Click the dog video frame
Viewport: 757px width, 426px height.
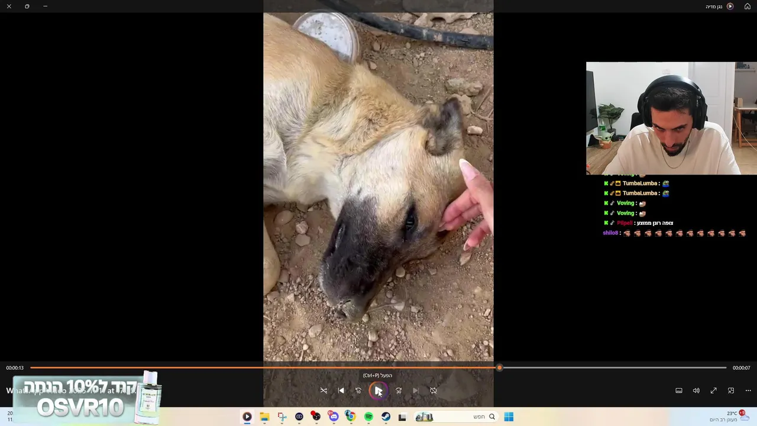378,186
